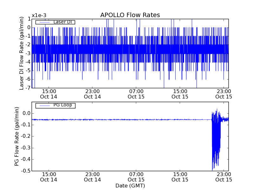Click the Date (GMT) axis label

click(x=130, y=186)
